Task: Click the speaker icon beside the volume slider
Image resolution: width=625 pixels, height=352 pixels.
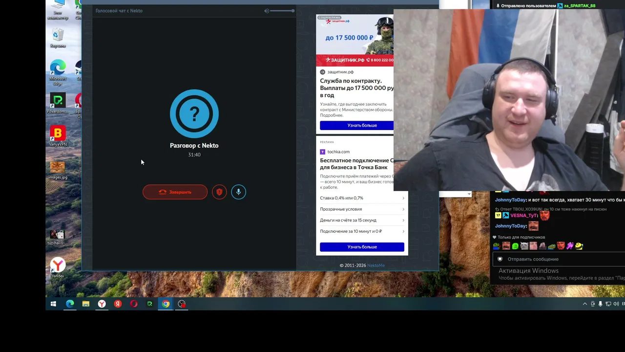Action: pos(267,11)
